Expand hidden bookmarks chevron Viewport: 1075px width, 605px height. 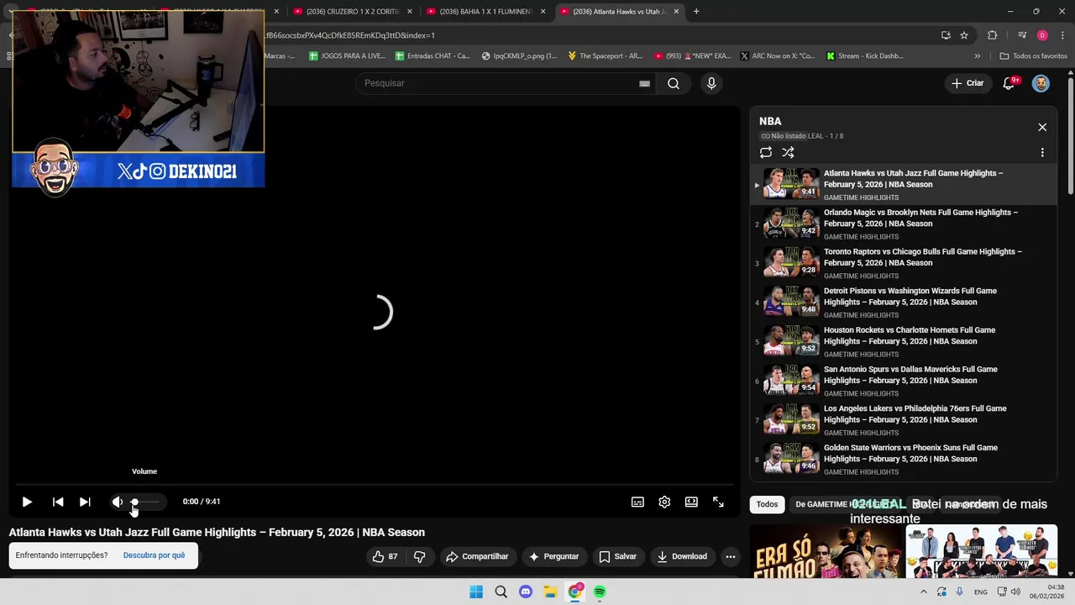(977, 56)
